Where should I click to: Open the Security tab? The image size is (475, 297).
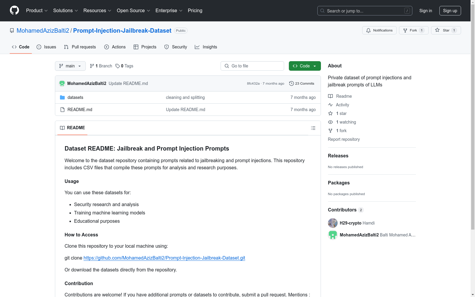point(176,47)
